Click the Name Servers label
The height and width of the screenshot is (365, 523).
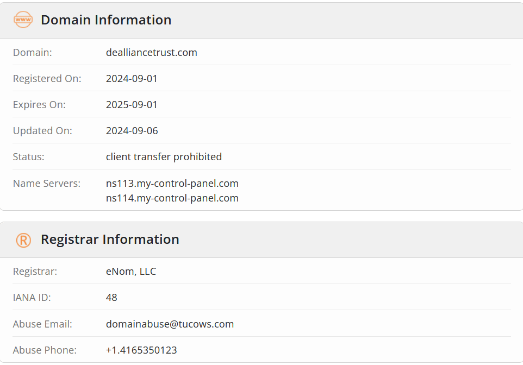47,184
